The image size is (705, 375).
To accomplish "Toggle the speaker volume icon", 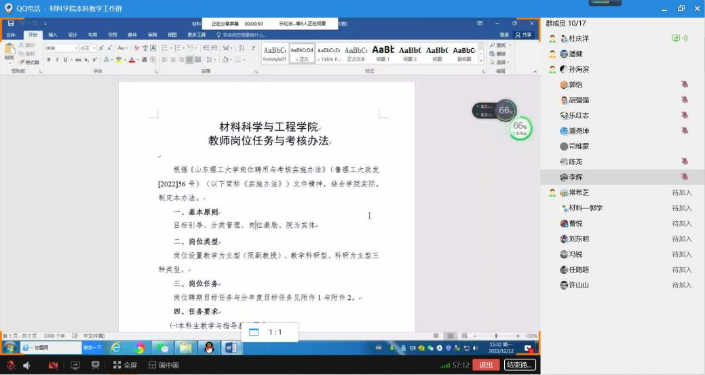I will [x=27, y=366].
